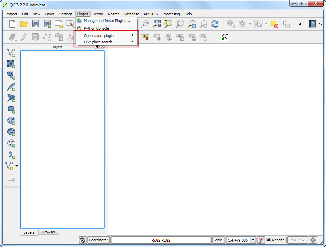Screen dimensions: 326x247
Task: Toggle editing with the pencil icon
Action: click(x=24, y=37)
